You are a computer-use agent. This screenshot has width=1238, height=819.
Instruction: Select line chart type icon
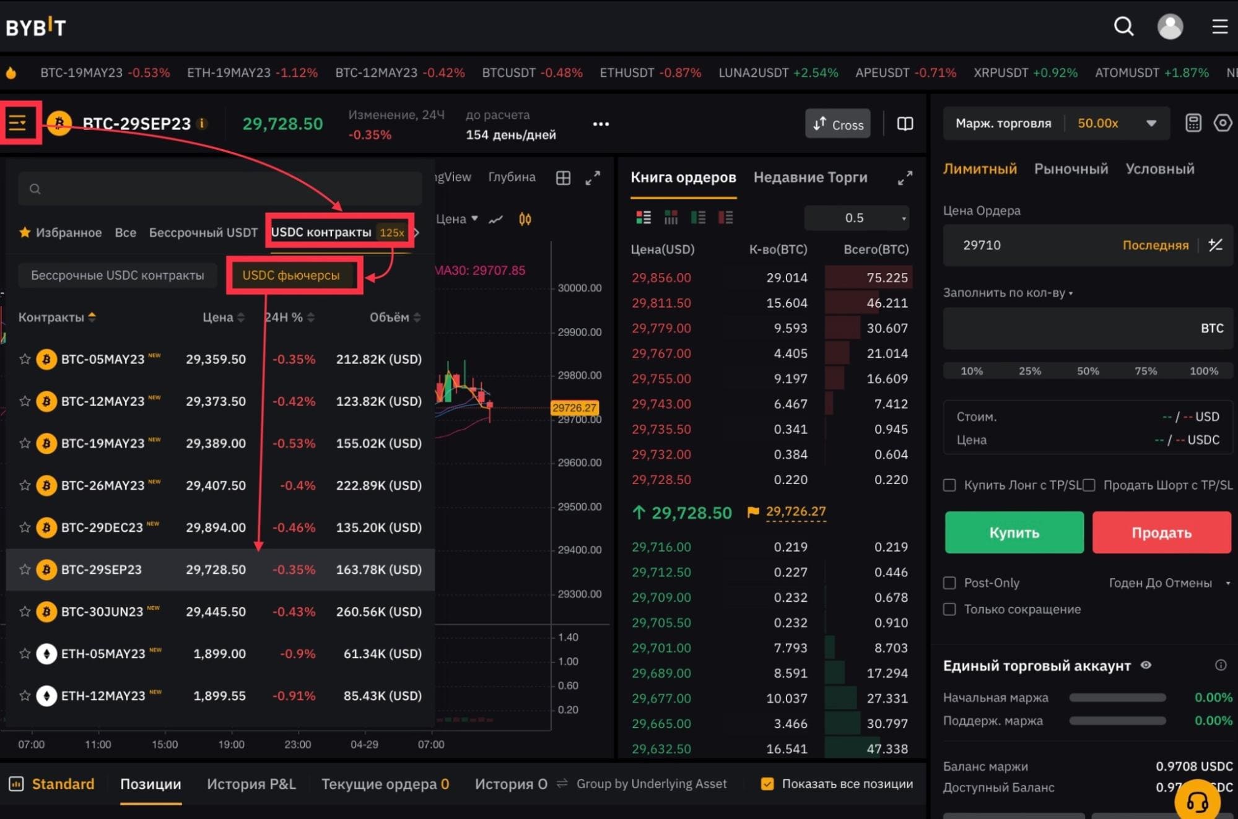(495, 219)
